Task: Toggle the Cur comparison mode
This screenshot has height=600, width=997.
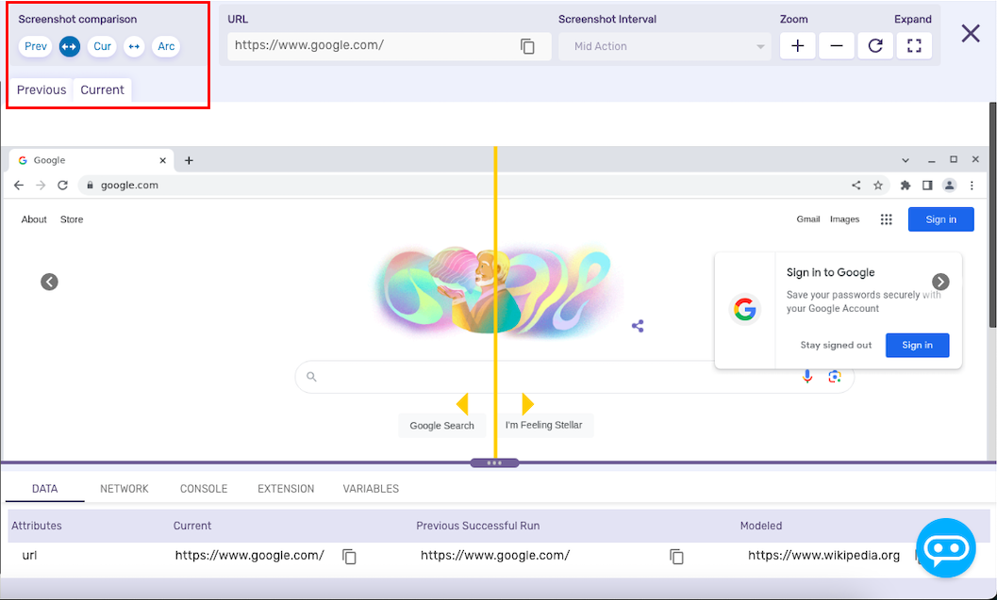Action: (103, 46)
